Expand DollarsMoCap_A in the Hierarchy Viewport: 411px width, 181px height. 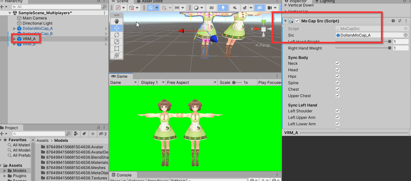[x=14, y=28]
